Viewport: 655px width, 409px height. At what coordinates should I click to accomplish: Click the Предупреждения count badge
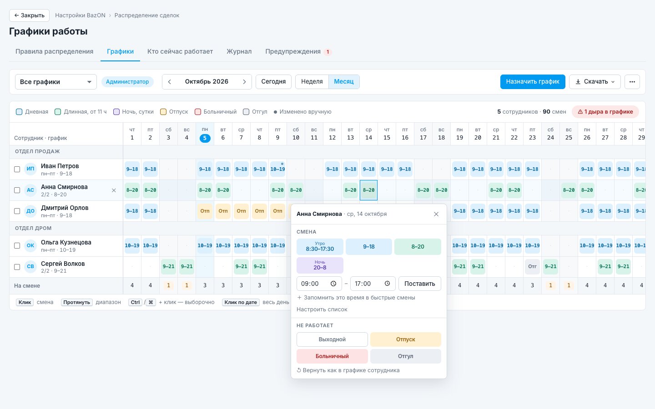pyautogui.click(x=327, y=52)
